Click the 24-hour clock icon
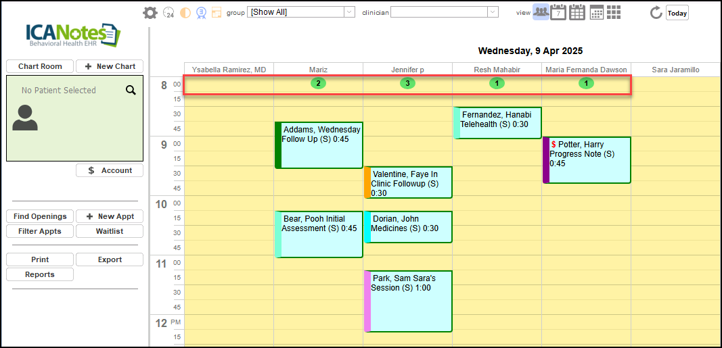722x348 pixels. 169,12
